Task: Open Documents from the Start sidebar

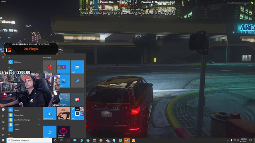Action: point(3,116)
